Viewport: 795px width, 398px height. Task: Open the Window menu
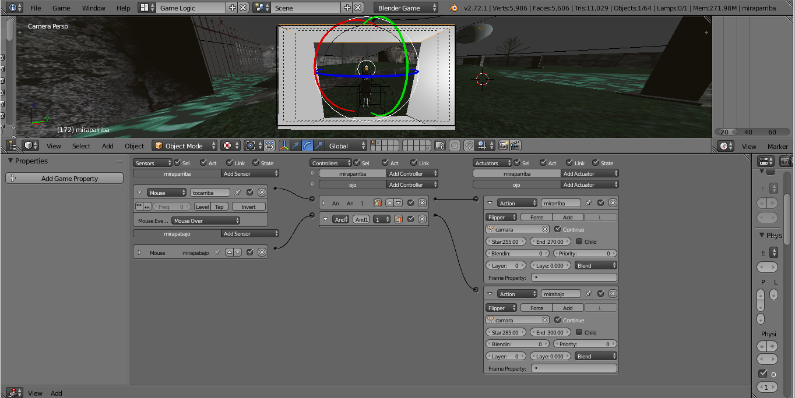pos(94,8)
